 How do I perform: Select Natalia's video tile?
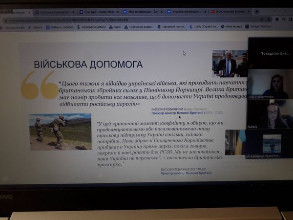point(270,114)
